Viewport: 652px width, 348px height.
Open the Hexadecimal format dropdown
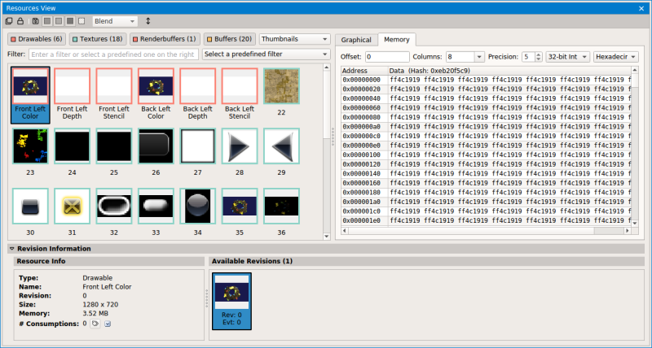(x=616, y=57)
